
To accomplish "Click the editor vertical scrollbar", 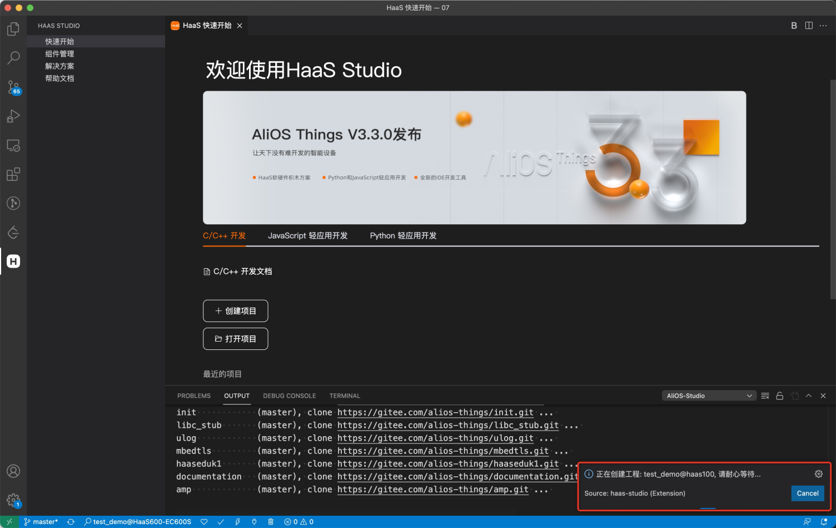I will (x=833, y=189).
